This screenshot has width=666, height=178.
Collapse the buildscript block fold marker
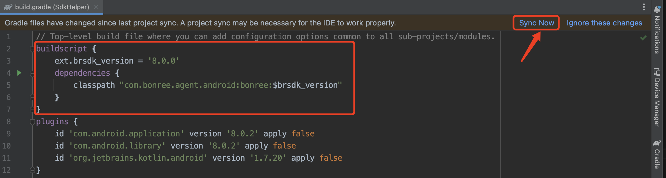coord(32,49)
